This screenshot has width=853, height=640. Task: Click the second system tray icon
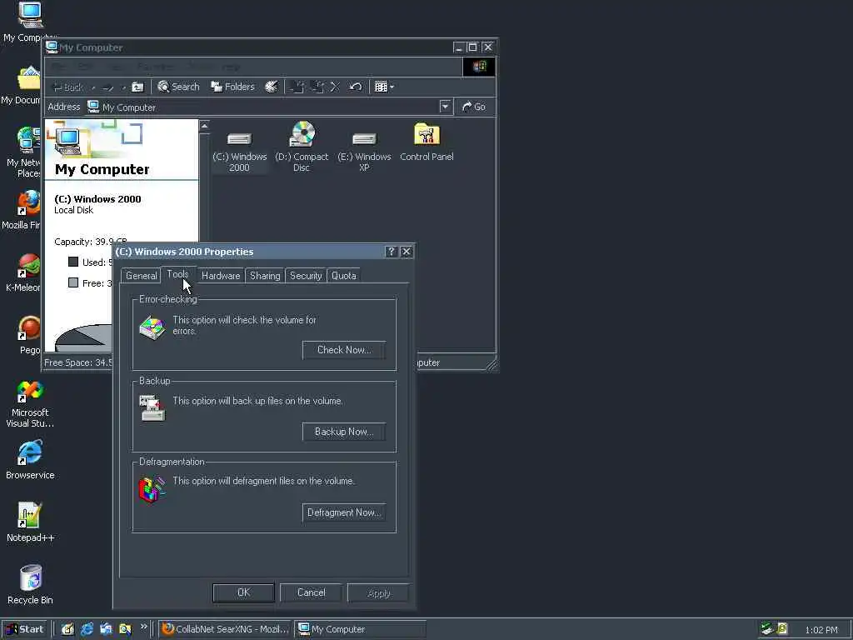click(782, 629)
